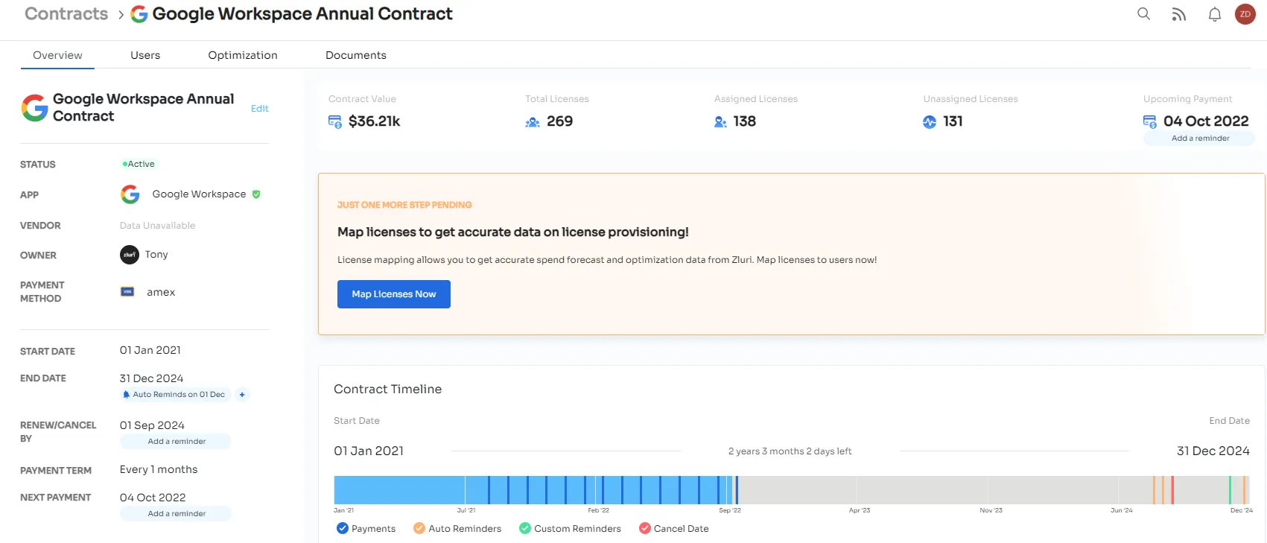The image size is (1267, 543).
Task: Toggle the Custom Reminders legend checkbox
Action: coord(525,528)
